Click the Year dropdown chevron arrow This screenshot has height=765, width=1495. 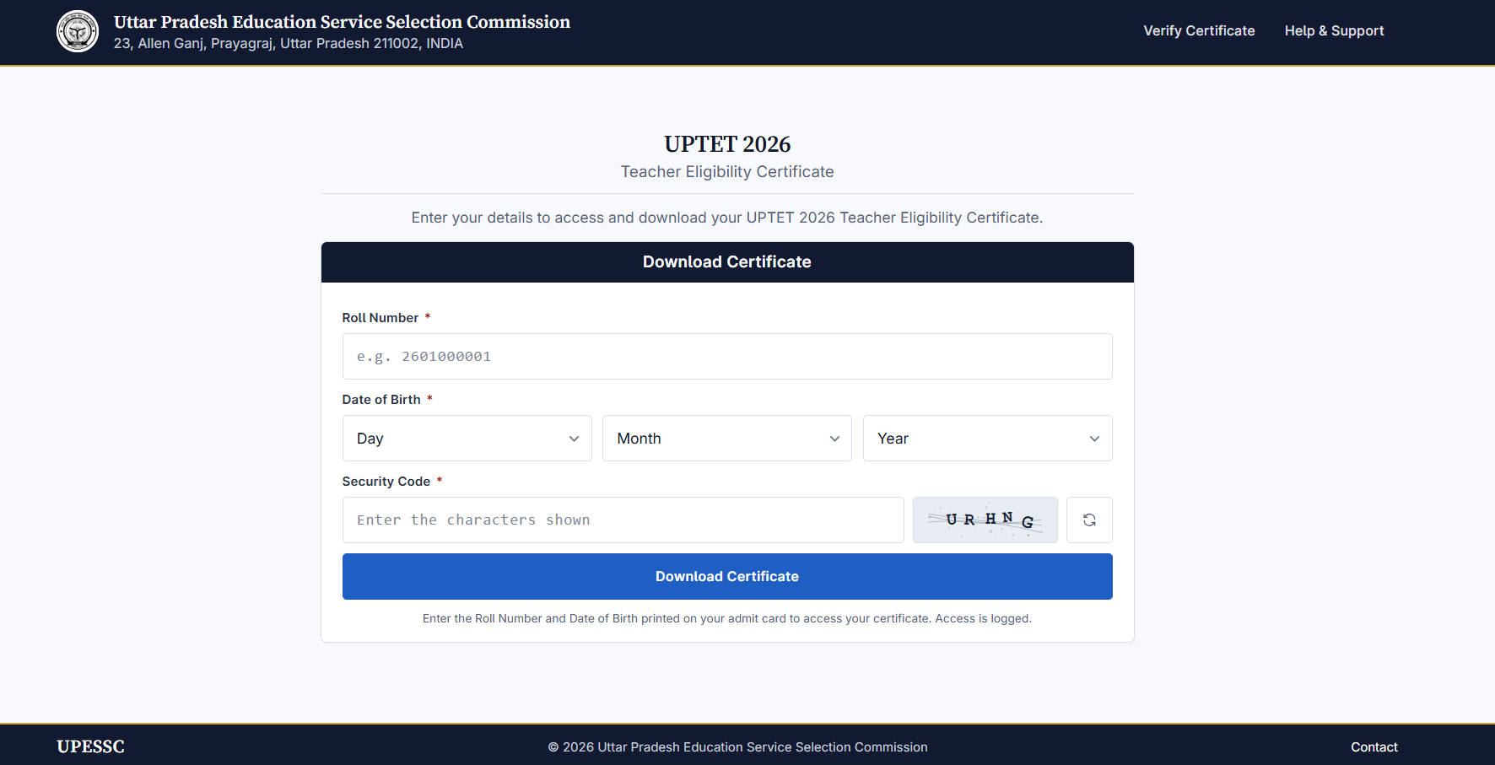coord(1094,439)
